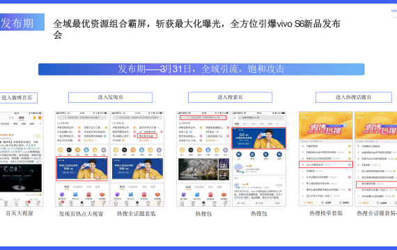This screenshot has height=250, width=397.
Task: Click the red-outlined vivo S6 banner in second 热搜包 screenshot
Action: coord(259,138)
